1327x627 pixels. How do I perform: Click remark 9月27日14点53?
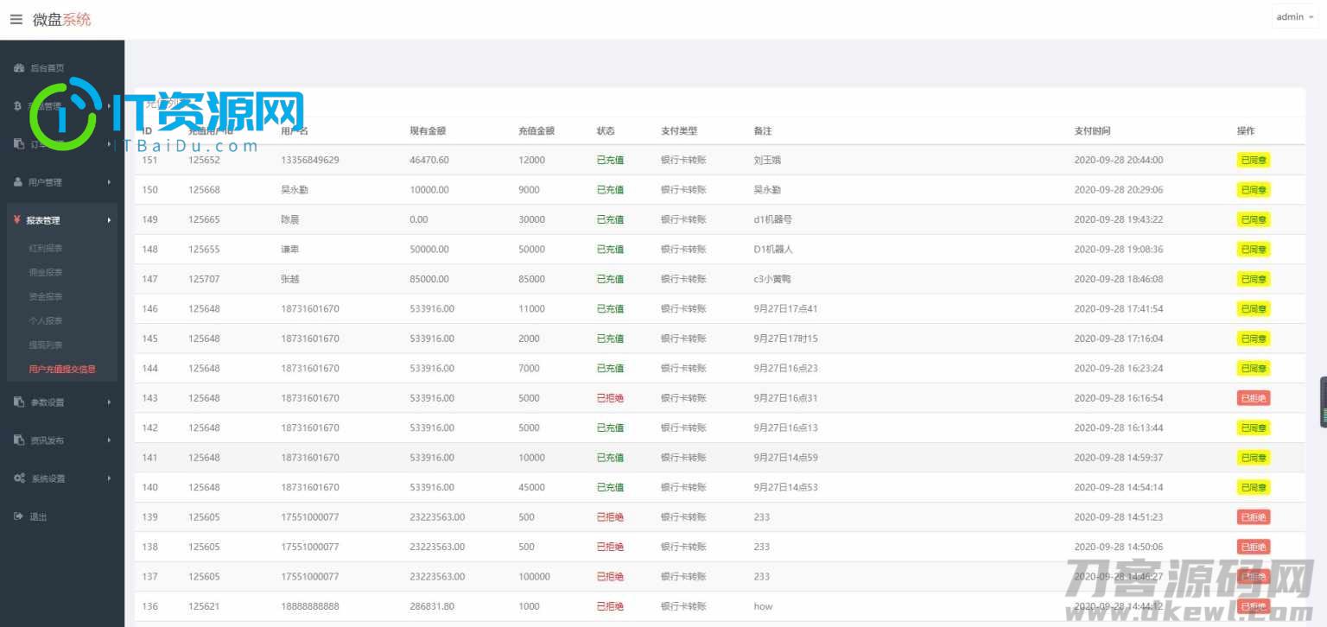[786, 487]
